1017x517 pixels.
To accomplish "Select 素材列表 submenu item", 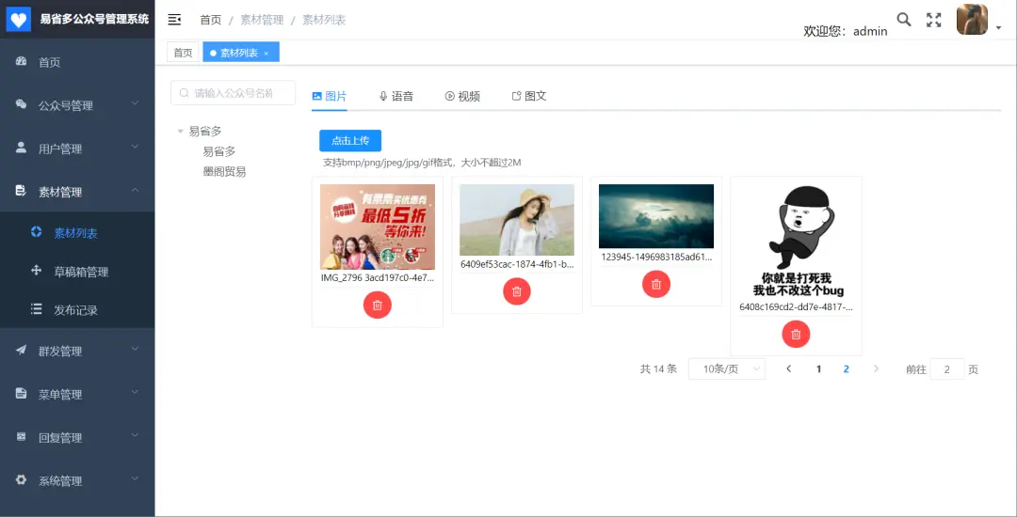I will coord(77,233).
